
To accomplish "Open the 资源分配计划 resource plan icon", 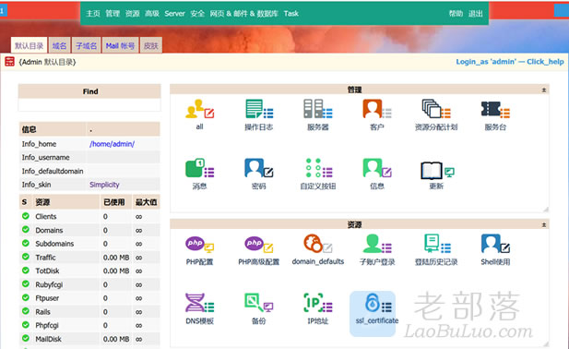I will (x=436, y=109).
